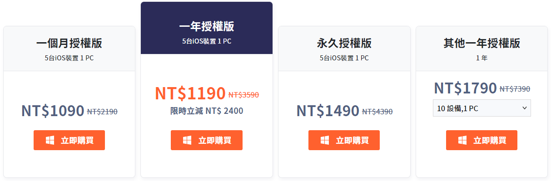
Task: Open the 10 設備,1 PC dropdown
Action: coord(482,108)
